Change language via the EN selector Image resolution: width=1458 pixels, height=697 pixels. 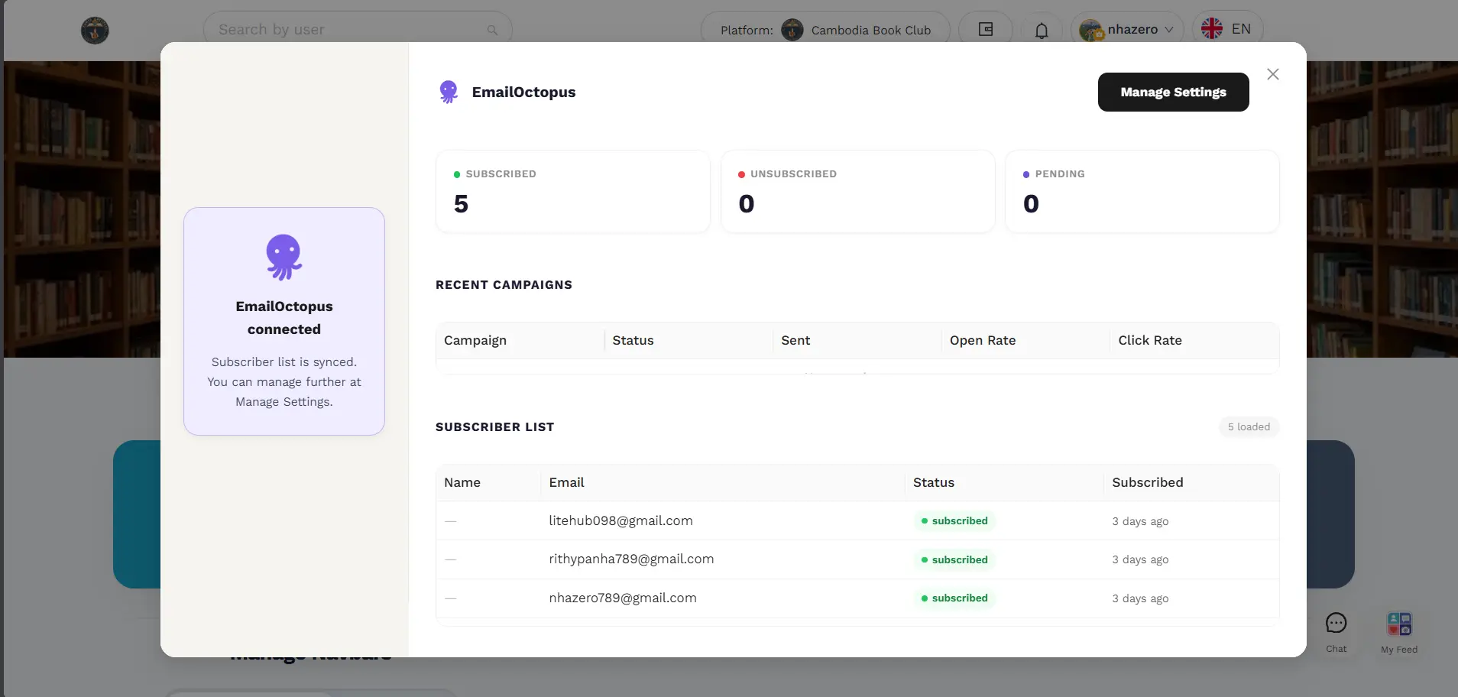[x=1226, y=29]
